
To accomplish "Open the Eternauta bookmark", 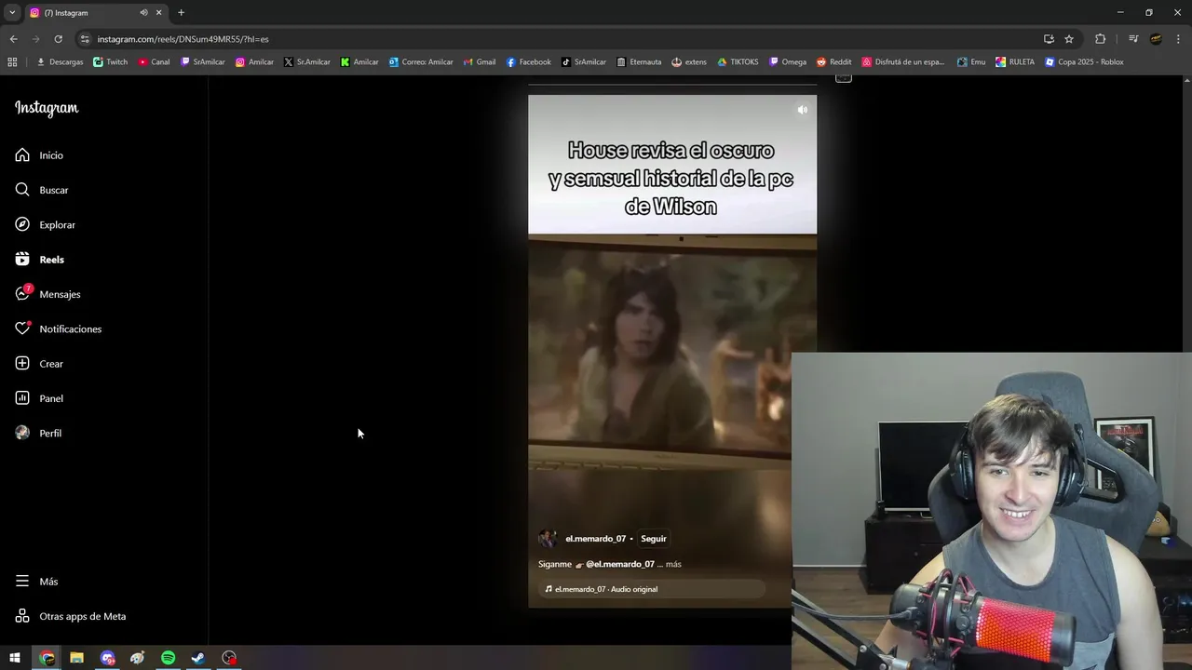I will [639, 62].
